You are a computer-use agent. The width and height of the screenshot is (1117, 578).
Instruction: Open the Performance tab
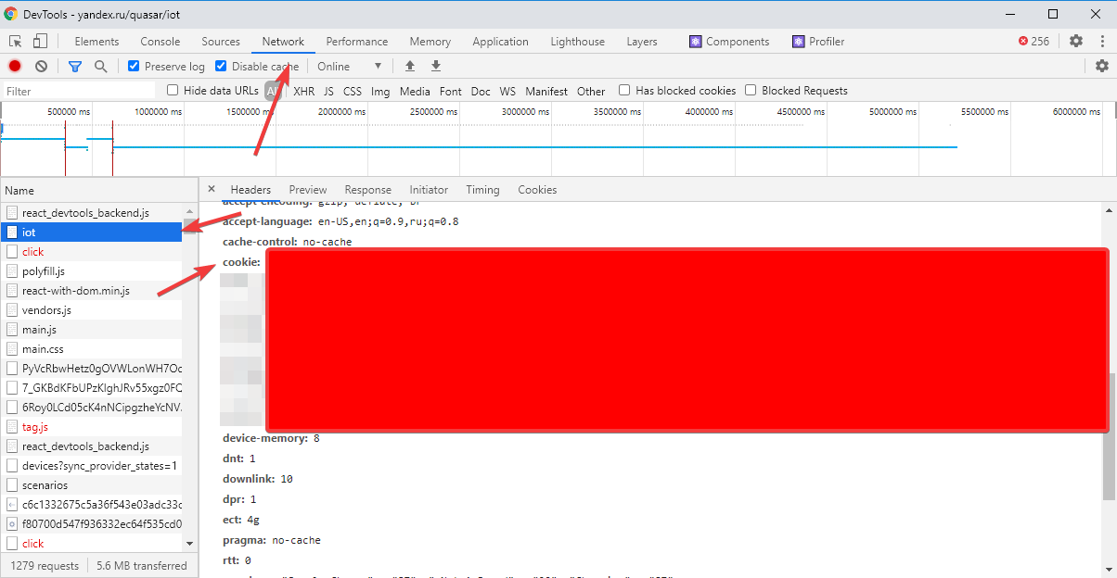[357, 42]
